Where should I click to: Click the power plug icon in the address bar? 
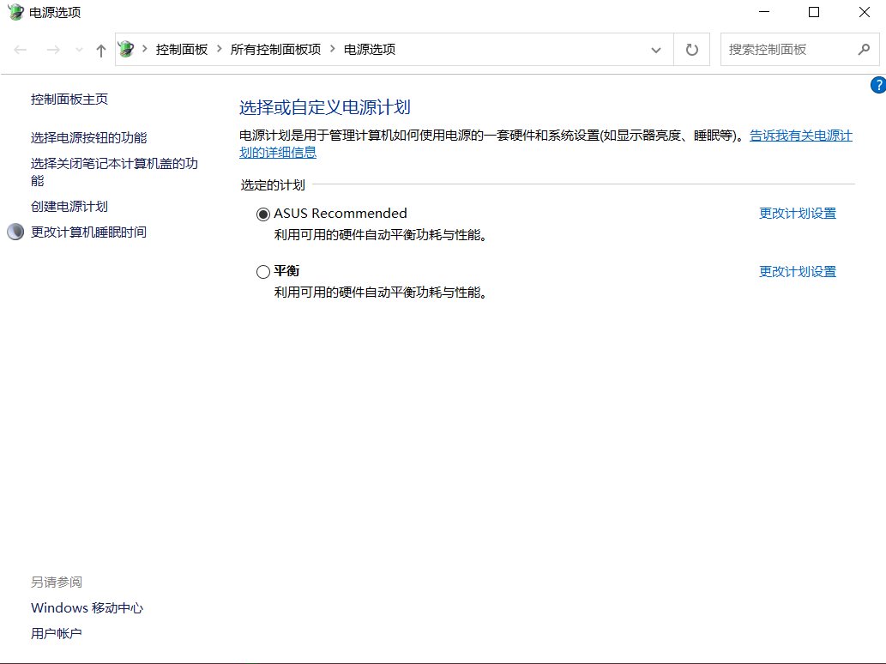125,49
